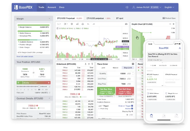Click the compare scales icon in chart toolbar
Screen dimensions: 190x131
tap(83, 24)
